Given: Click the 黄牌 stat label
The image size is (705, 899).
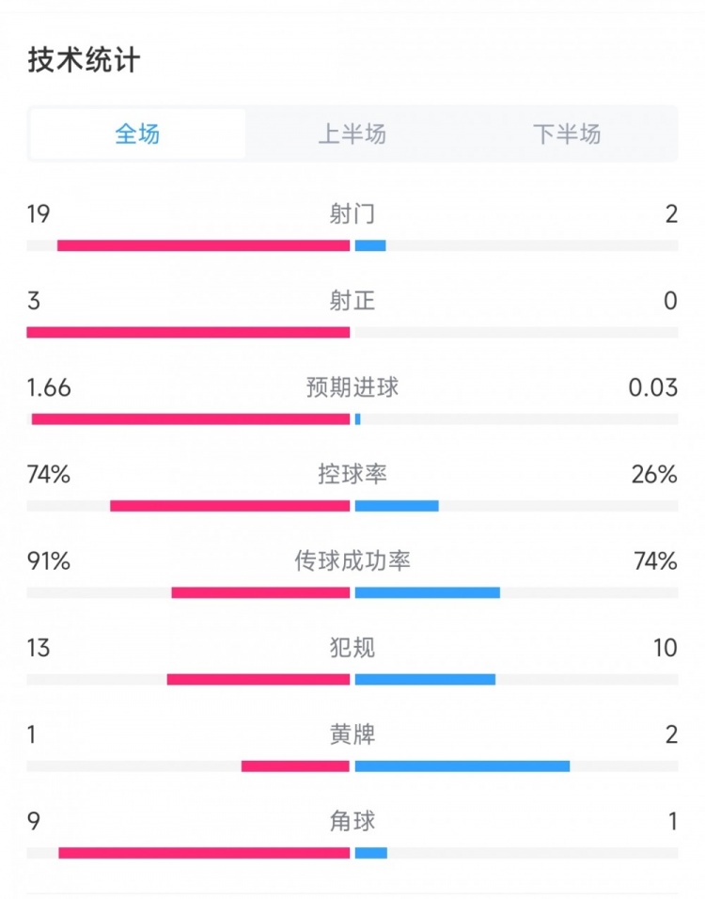Looking at the screenshot, I should (x=352, y=734).
